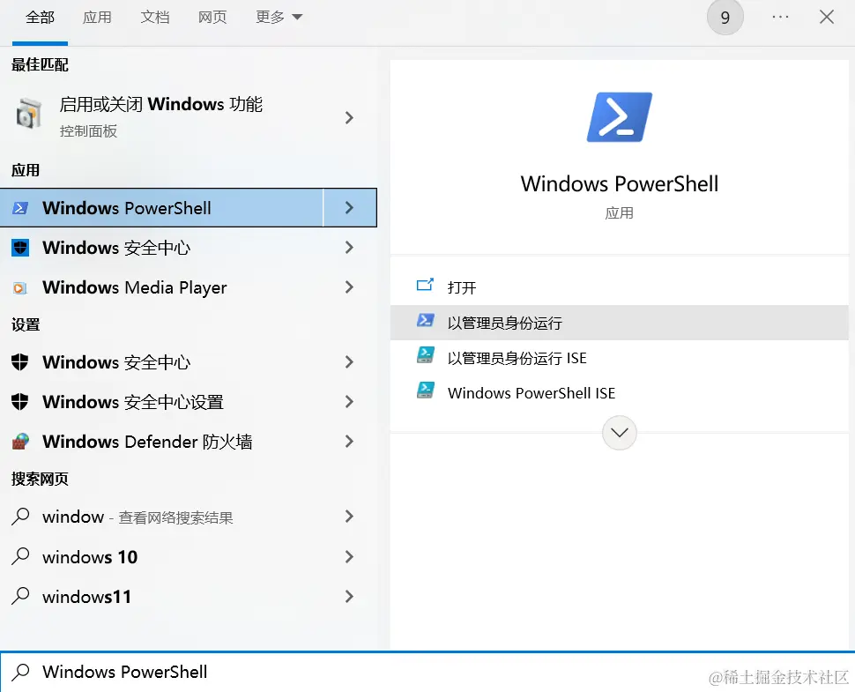Open the 更多 dropdown filter

pos(279,18)
